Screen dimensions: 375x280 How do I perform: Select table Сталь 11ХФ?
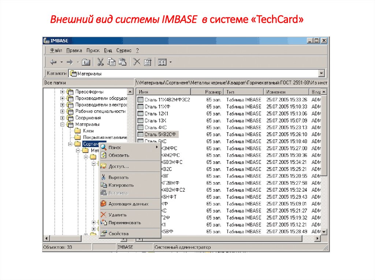(x=157, y=107)
